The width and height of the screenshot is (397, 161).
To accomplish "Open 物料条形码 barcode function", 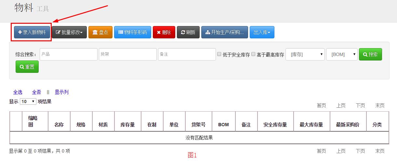I will pos(132,32).
